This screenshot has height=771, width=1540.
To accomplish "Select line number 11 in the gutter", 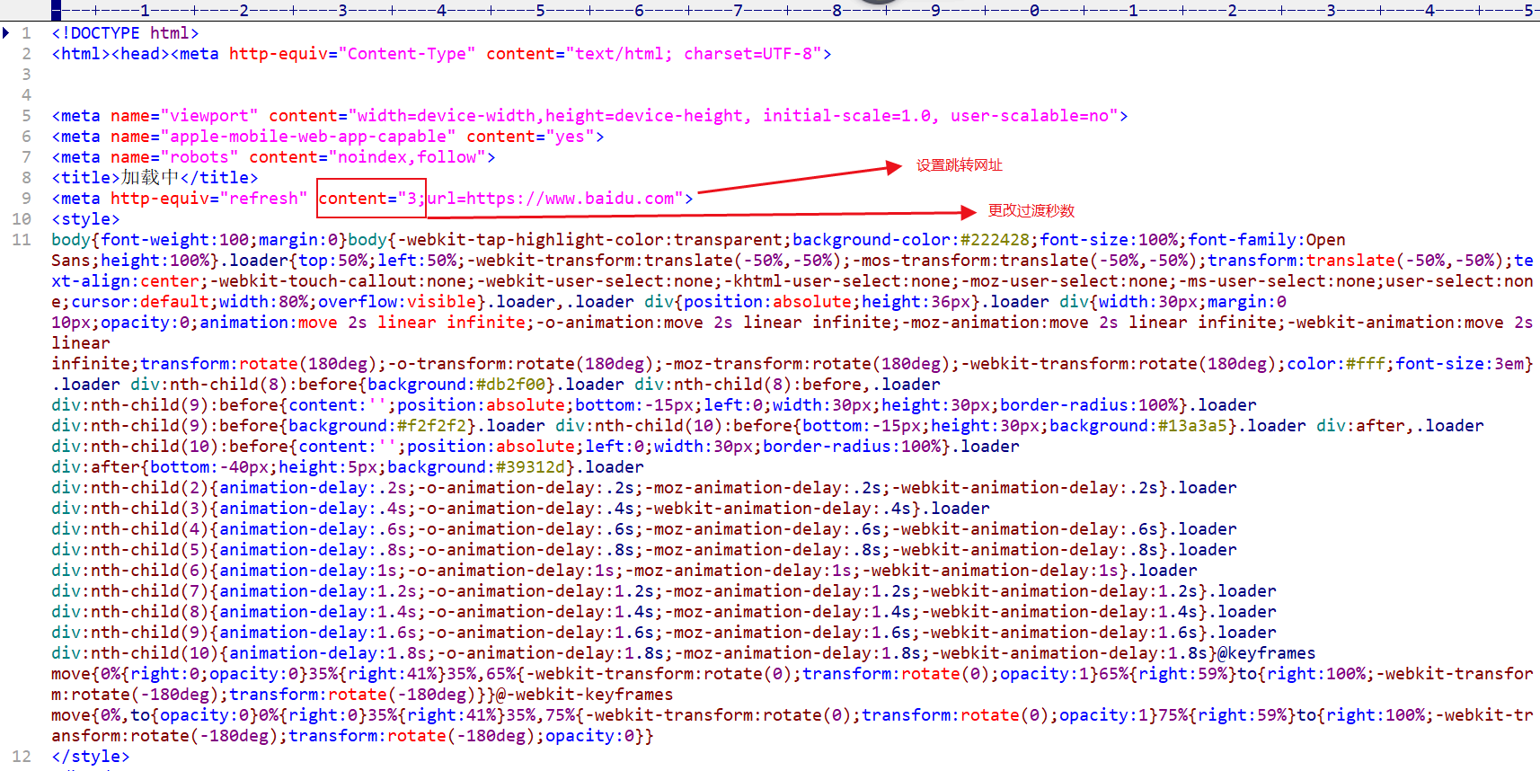I will (22, 240).
